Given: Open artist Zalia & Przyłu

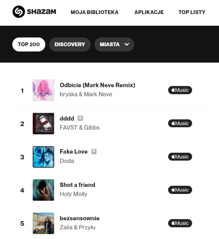Looking at the screenshot, I should tap(77, 227).
